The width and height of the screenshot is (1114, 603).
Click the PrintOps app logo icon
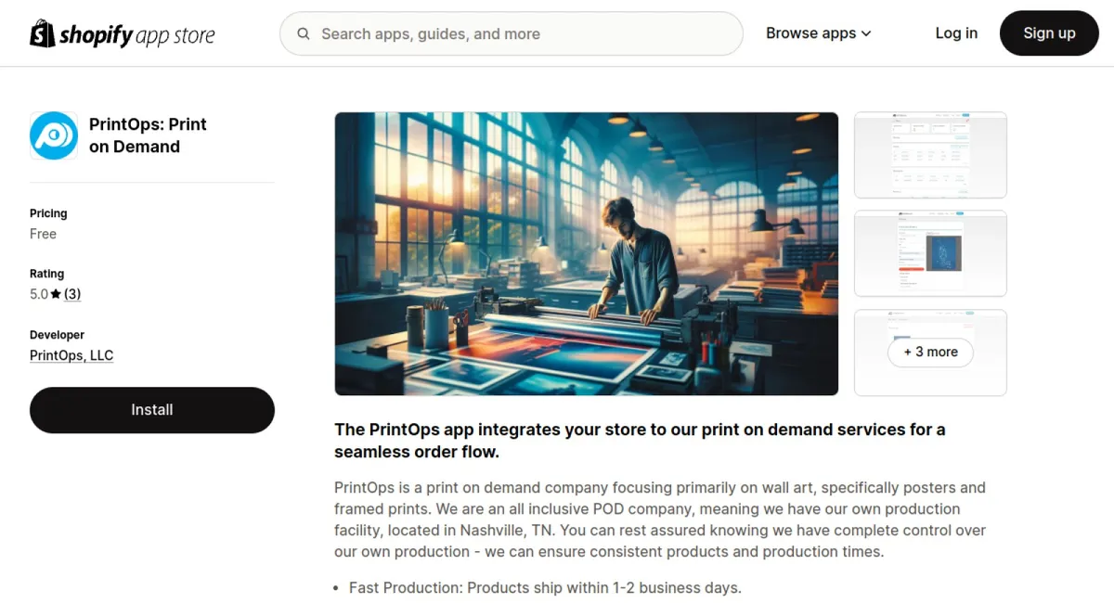pos(54,135)
